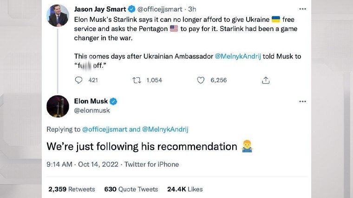Viewport: 353px width, 198px height.
Task: Click the retweet icon on Jason's tweet
Action: pyautogui.click(x=137, y=80)
